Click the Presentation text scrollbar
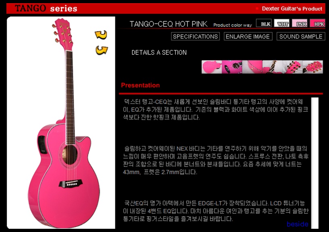Screen dimensions: 329x232 point(315,163)
